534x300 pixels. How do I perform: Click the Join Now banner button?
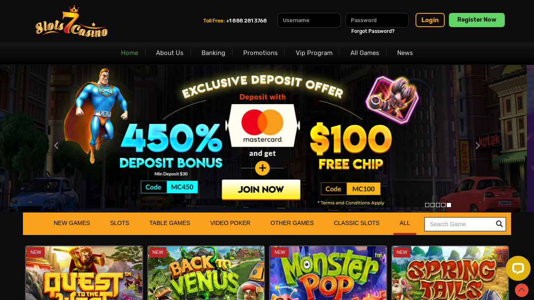pos(261,190)
